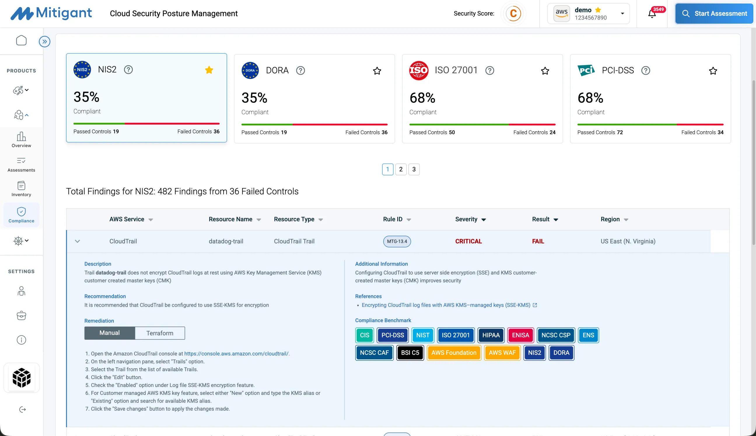
Task: Go to page 2 of frameworks
Action: (401, 169)
